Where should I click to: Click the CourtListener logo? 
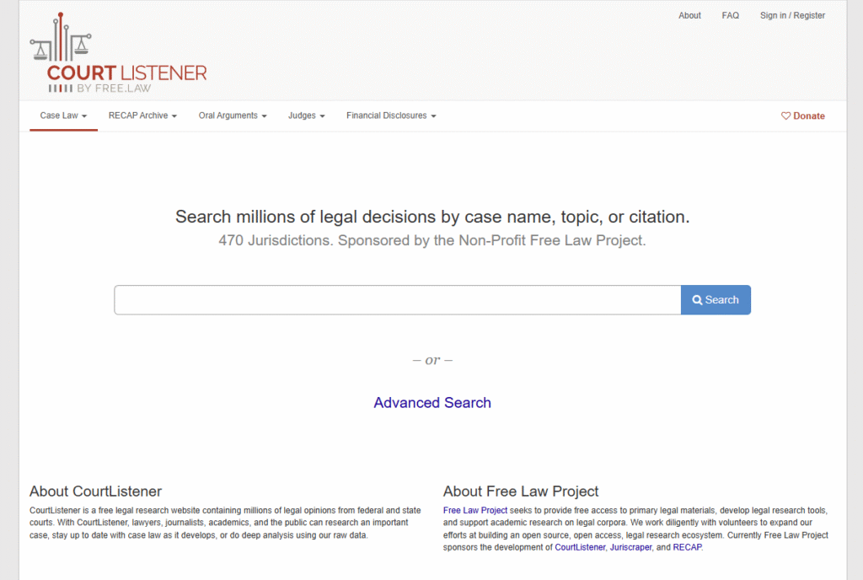point(118,53)
